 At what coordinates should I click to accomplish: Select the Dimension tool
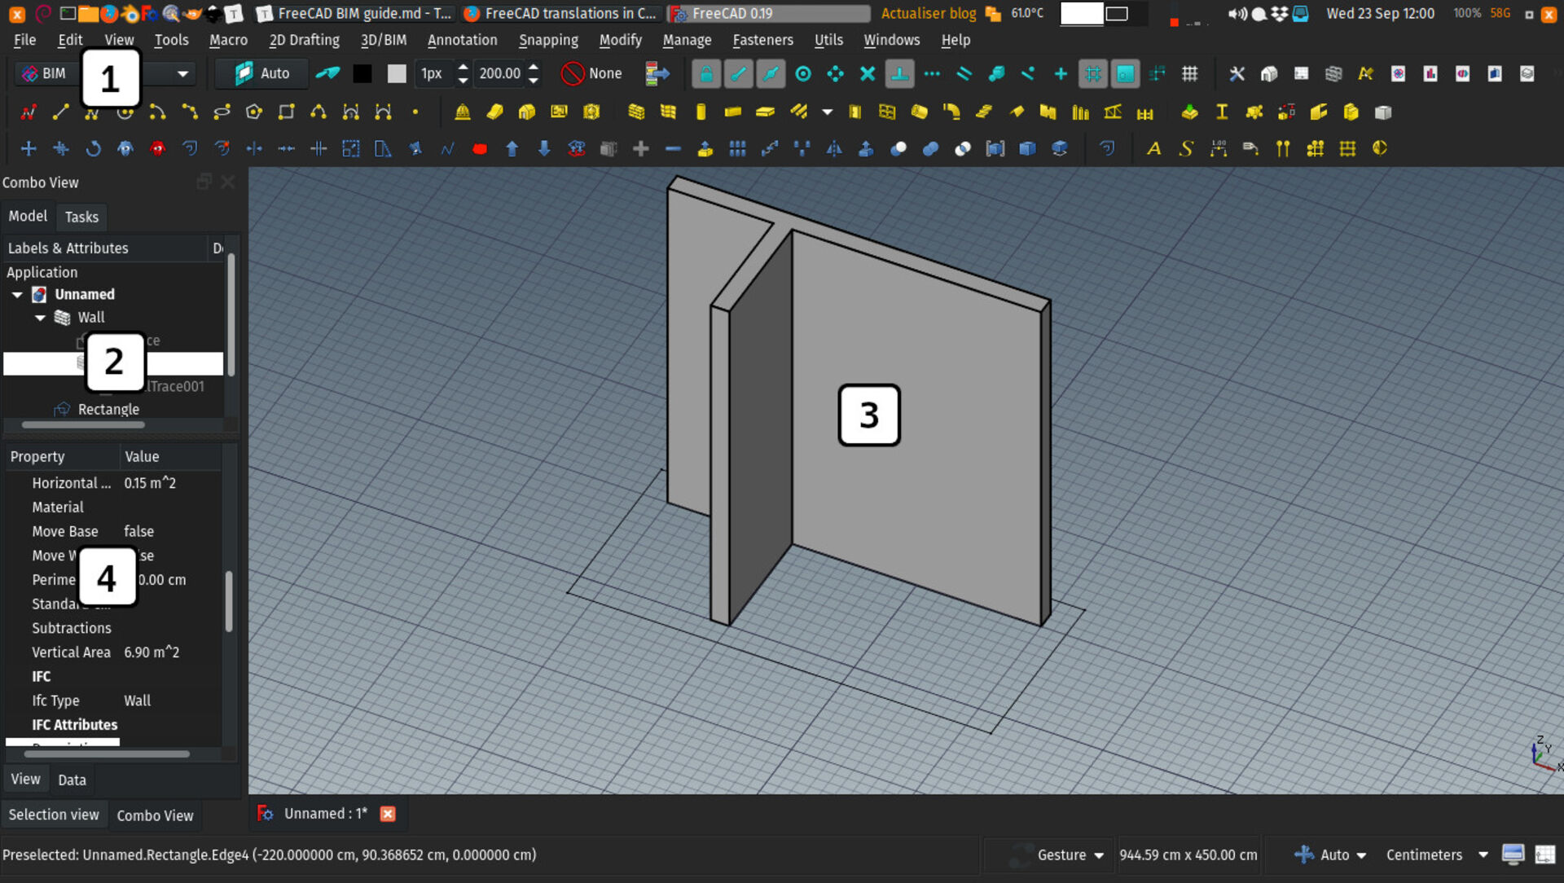coord(1219,148)
